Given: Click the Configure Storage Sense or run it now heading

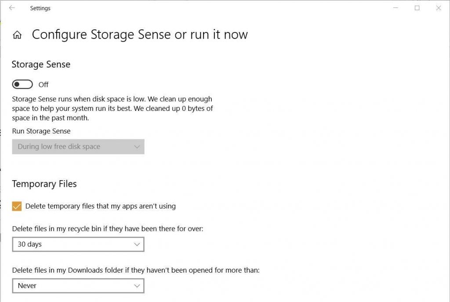Looking at the screenshot, I should pyautogui.click(x=140, y=35).
